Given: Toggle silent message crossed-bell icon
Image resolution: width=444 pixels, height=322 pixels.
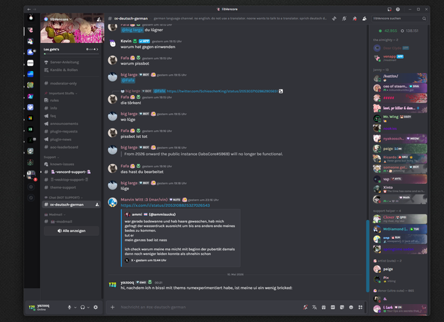Looking at the screenshot, I should click(305, 307).
